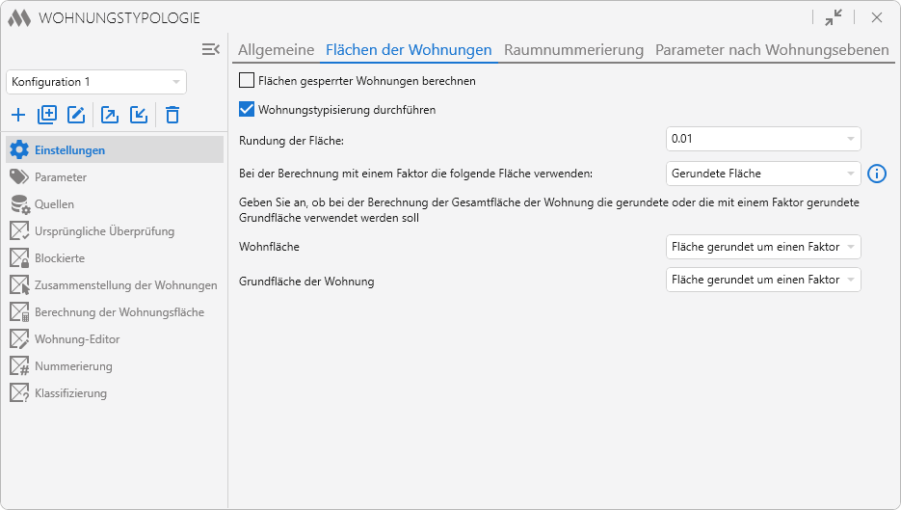Click the import configuration icon
901x510 pixels.
(x=139, y=116)
